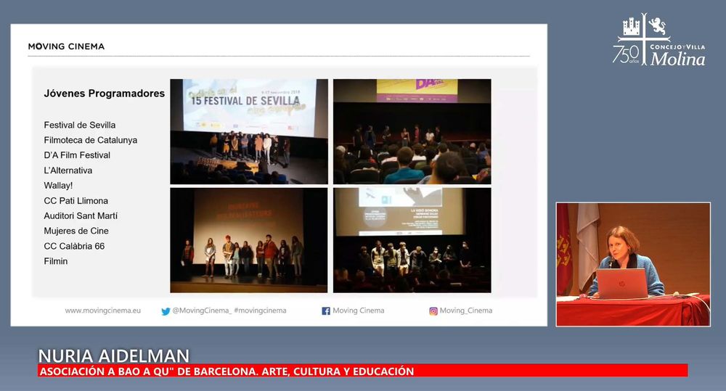
Task: Click the red ASOCIACIÓN A BAO A QU banner
Action: tap(362, 371)
